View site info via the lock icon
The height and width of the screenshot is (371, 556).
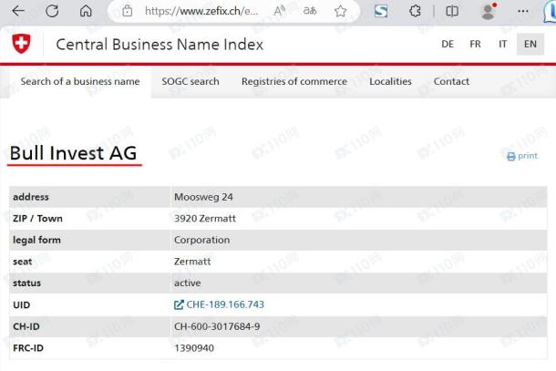point(128,11)
